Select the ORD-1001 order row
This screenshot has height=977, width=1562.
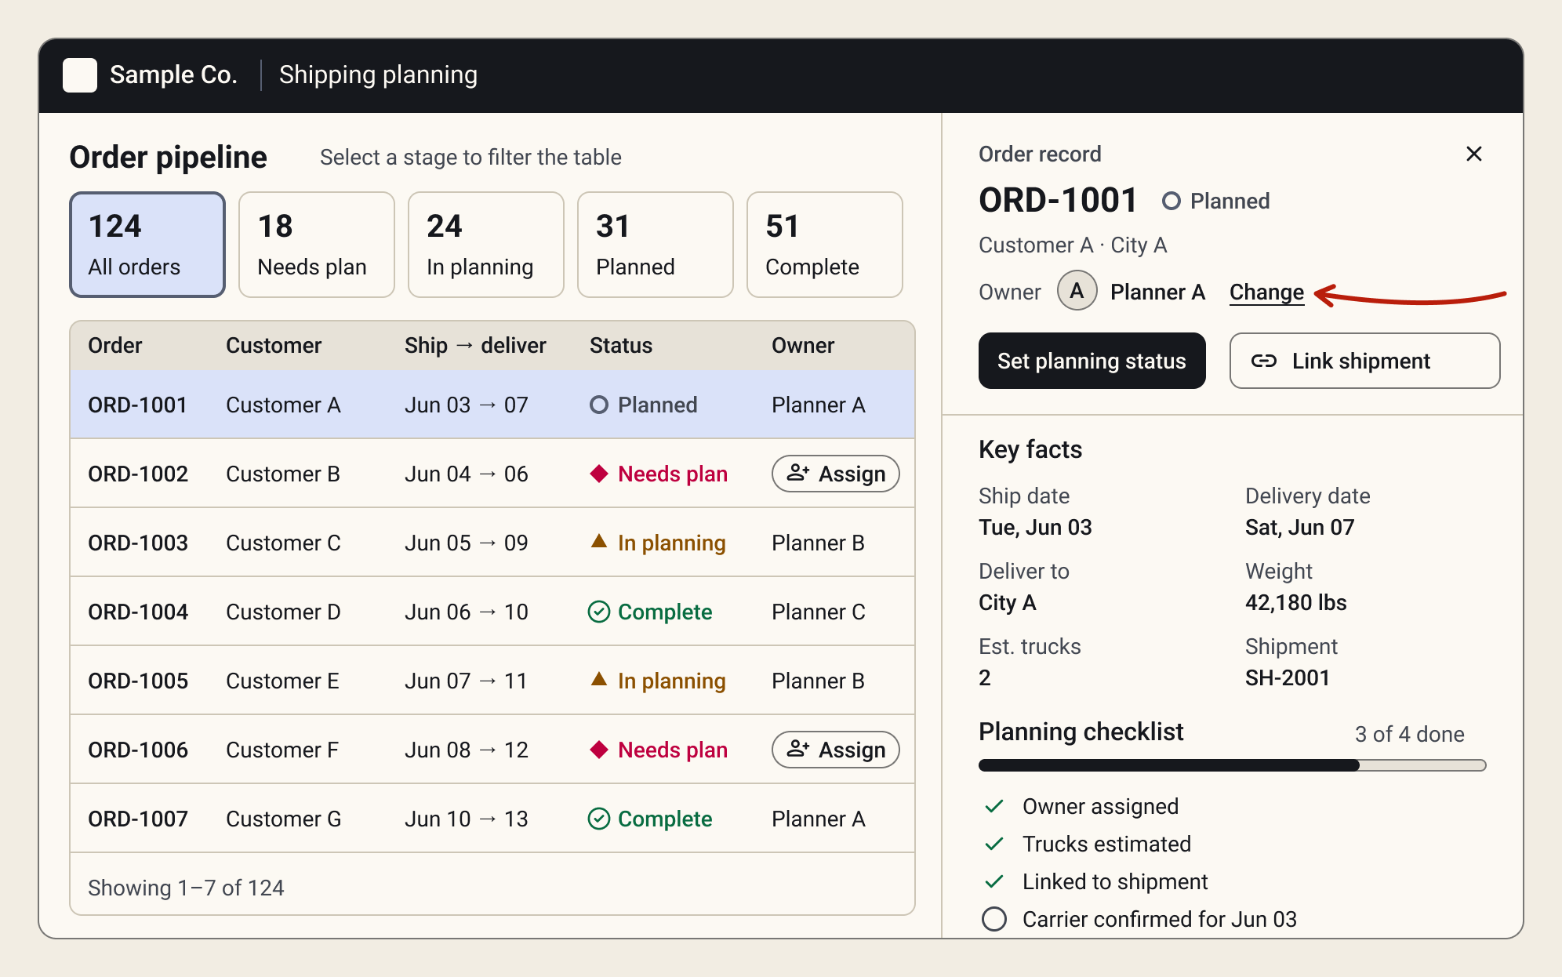point(492,405)
